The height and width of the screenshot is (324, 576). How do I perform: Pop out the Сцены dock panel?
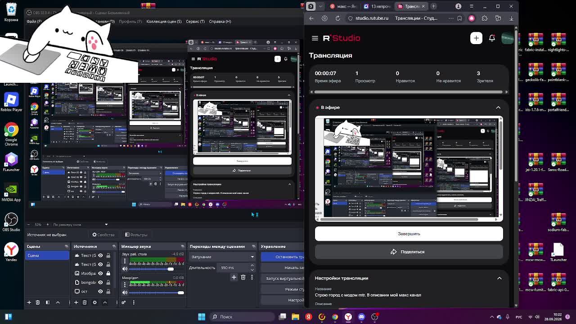coord(67,247)
